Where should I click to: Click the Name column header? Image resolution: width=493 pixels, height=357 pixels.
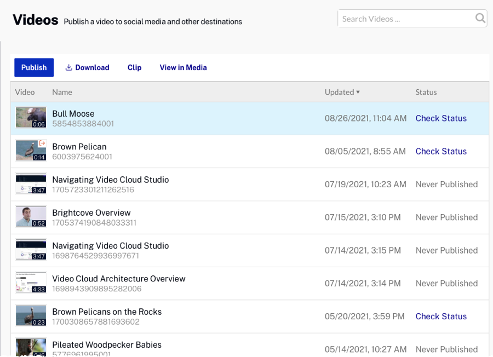pyautogui.click(x=62, y=92)
